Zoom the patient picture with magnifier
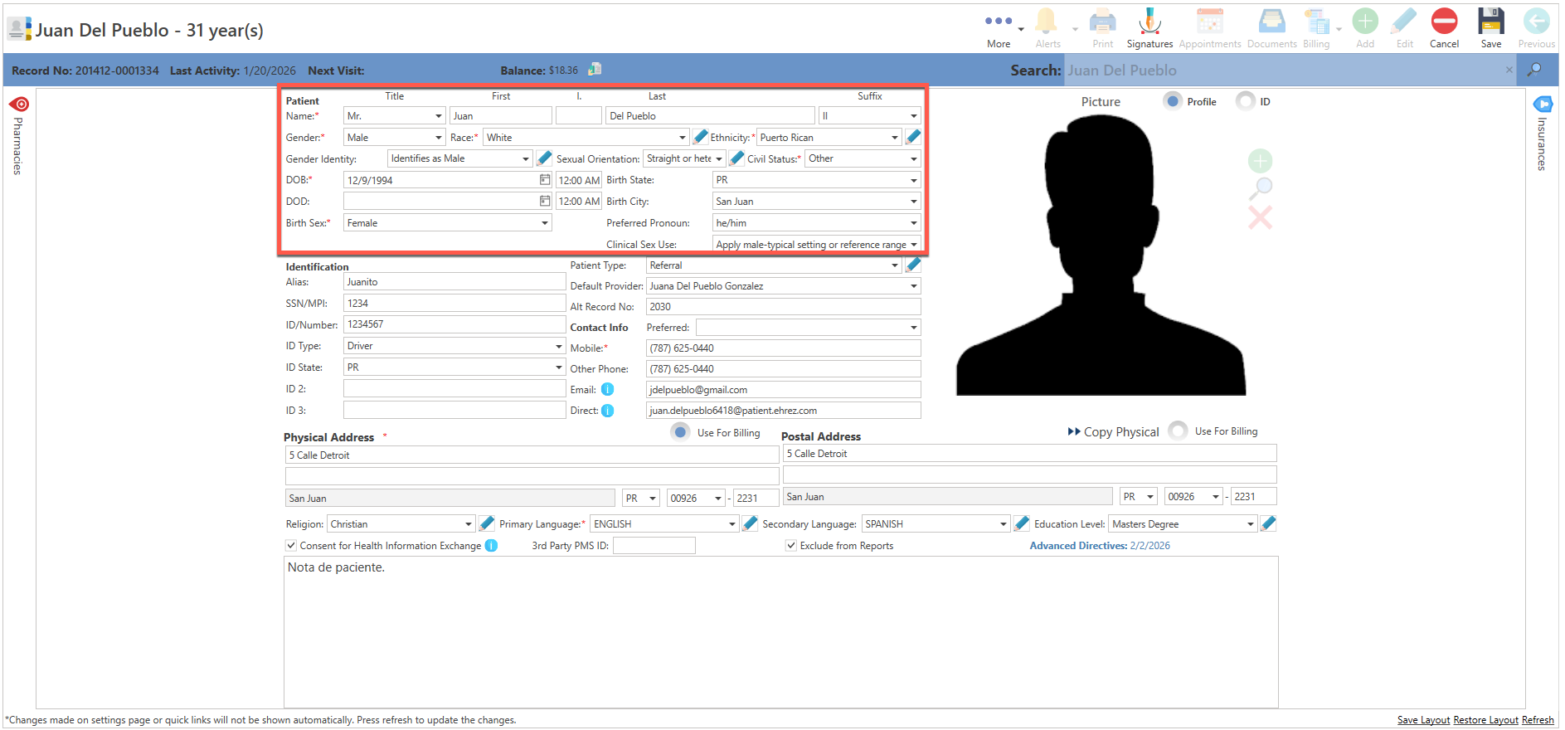 coord(1260,189)
